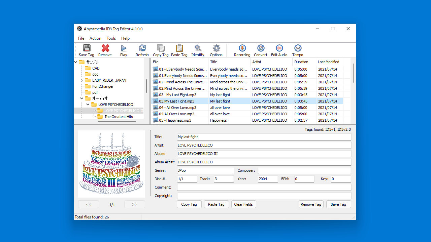This screenshot has height=242, width=431.
Task: Click the BPM input field
Action: pyautogui.click(x=304, y=179)
